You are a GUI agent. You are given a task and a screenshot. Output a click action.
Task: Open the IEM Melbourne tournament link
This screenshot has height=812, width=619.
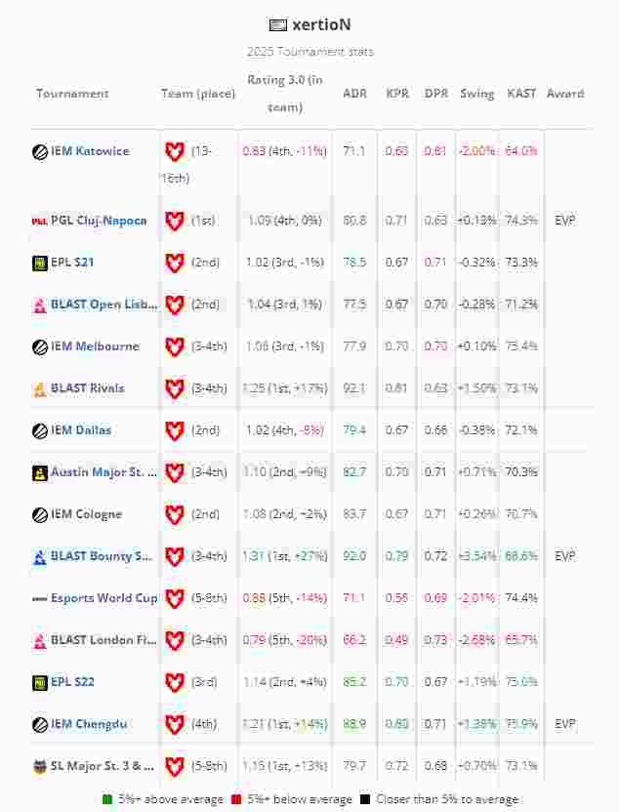pos(95,346)
